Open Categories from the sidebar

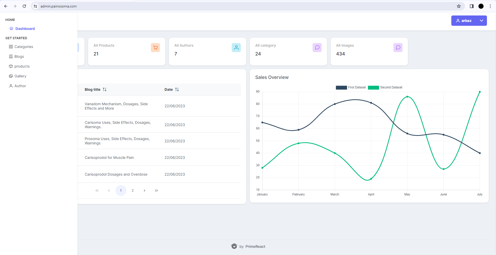coord(24,47)
